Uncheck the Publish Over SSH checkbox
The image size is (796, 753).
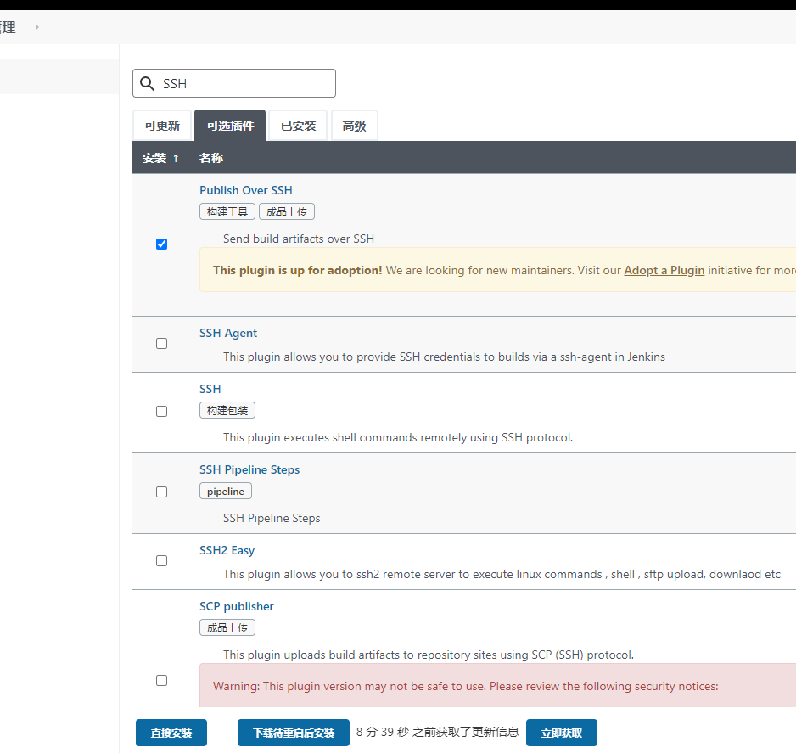pyautogui.click(x=161, y=244)
